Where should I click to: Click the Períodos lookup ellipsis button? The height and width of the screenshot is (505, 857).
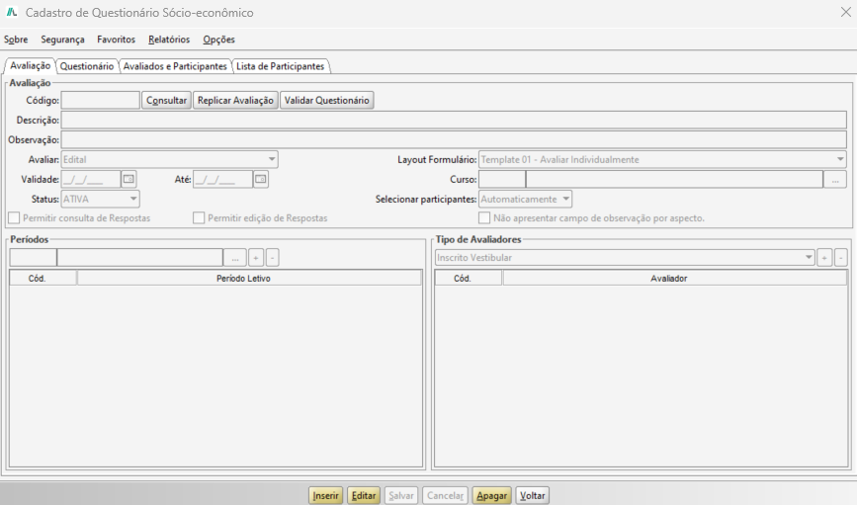click(x=235, y=257)
